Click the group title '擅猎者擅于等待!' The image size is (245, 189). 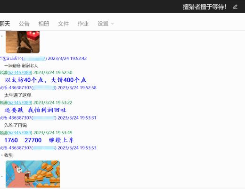[204, 7]
